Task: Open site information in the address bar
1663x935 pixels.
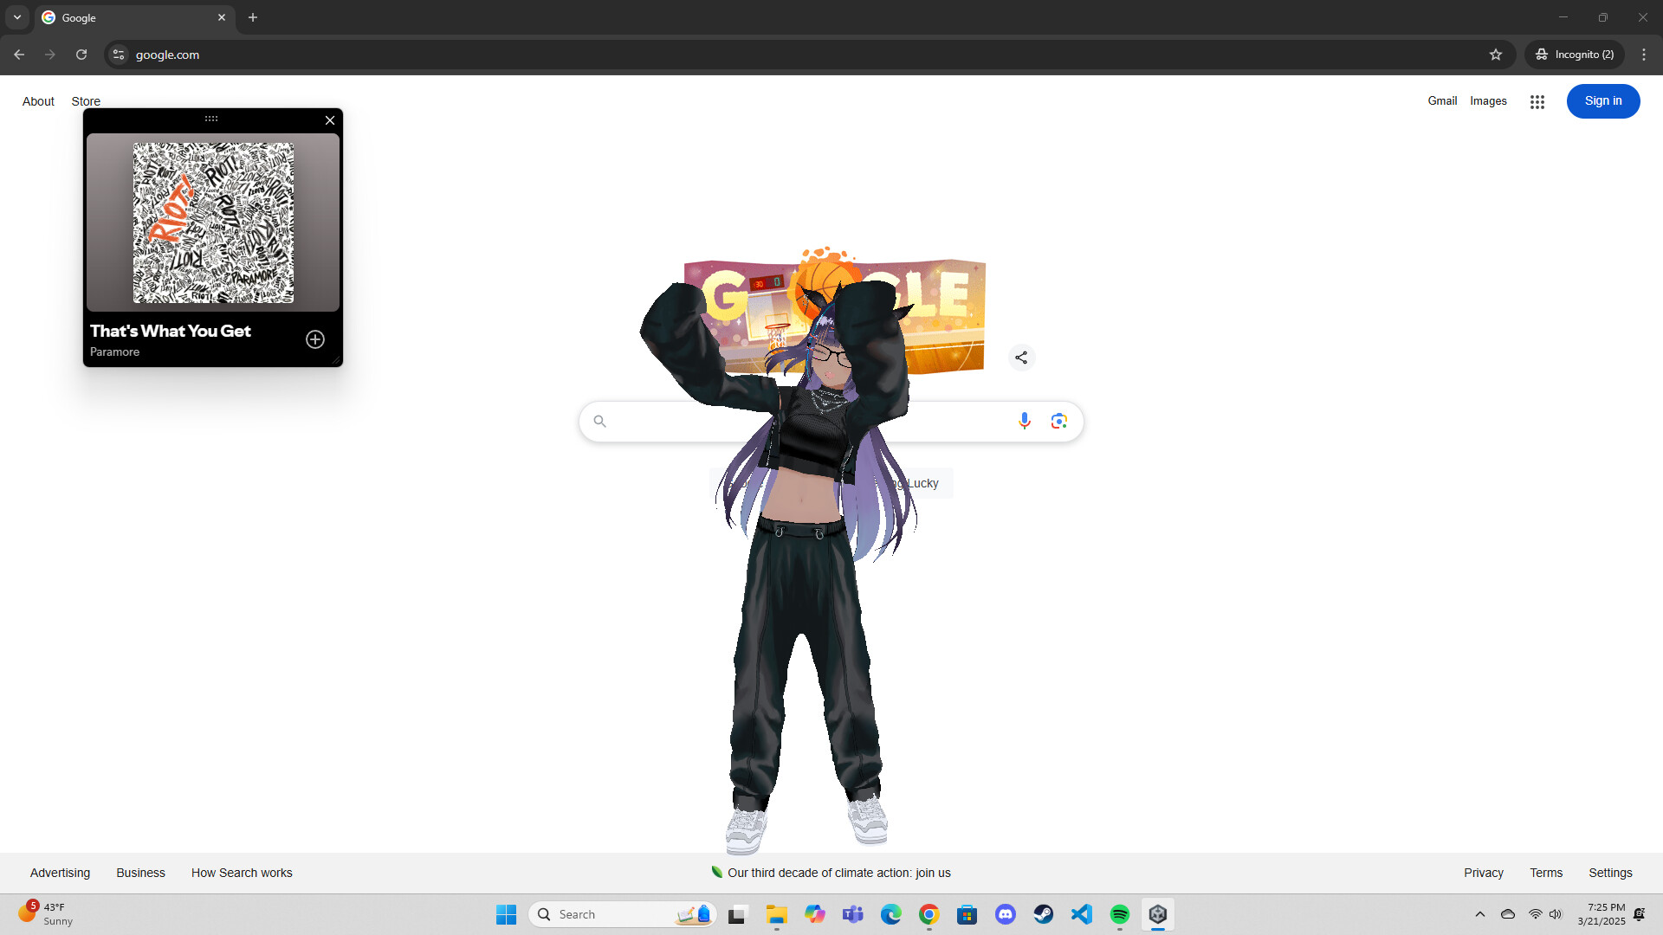Action: click(x=118, y=54)
